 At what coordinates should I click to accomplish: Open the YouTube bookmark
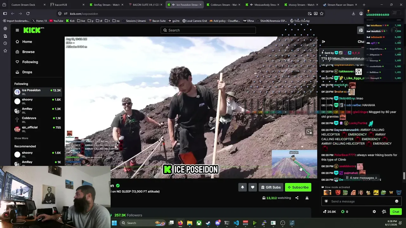[x=56, y=21]
